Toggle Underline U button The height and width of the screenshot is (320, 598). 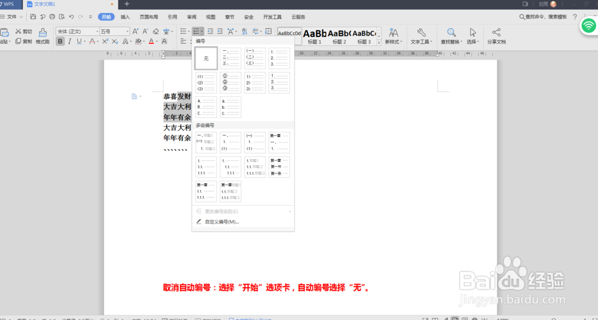coord(79,41)
